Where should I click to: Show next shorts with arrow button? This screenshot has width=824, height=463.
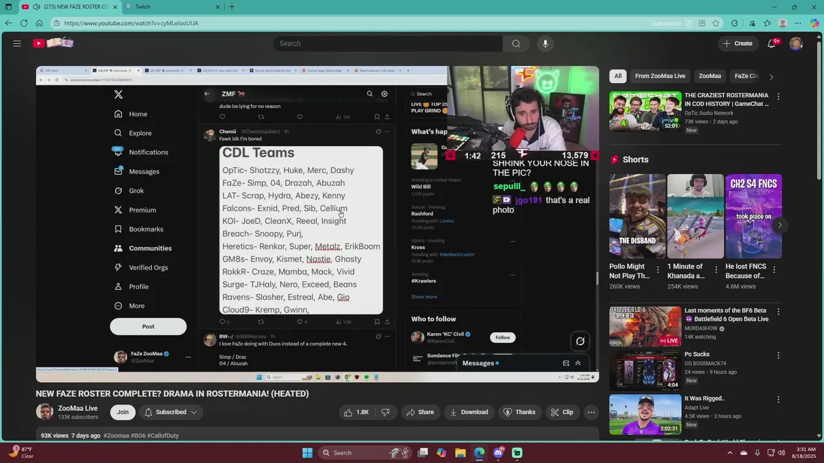pos(780,225)
